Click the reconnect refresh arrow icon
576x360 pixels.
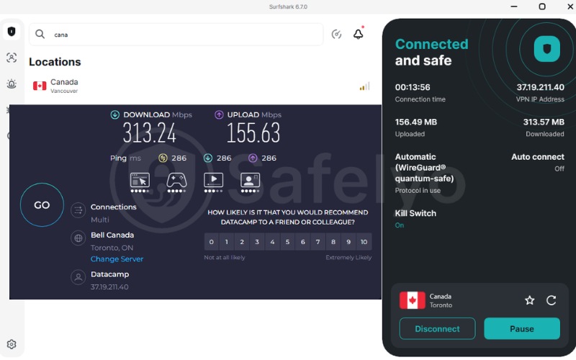pos(552,300)
